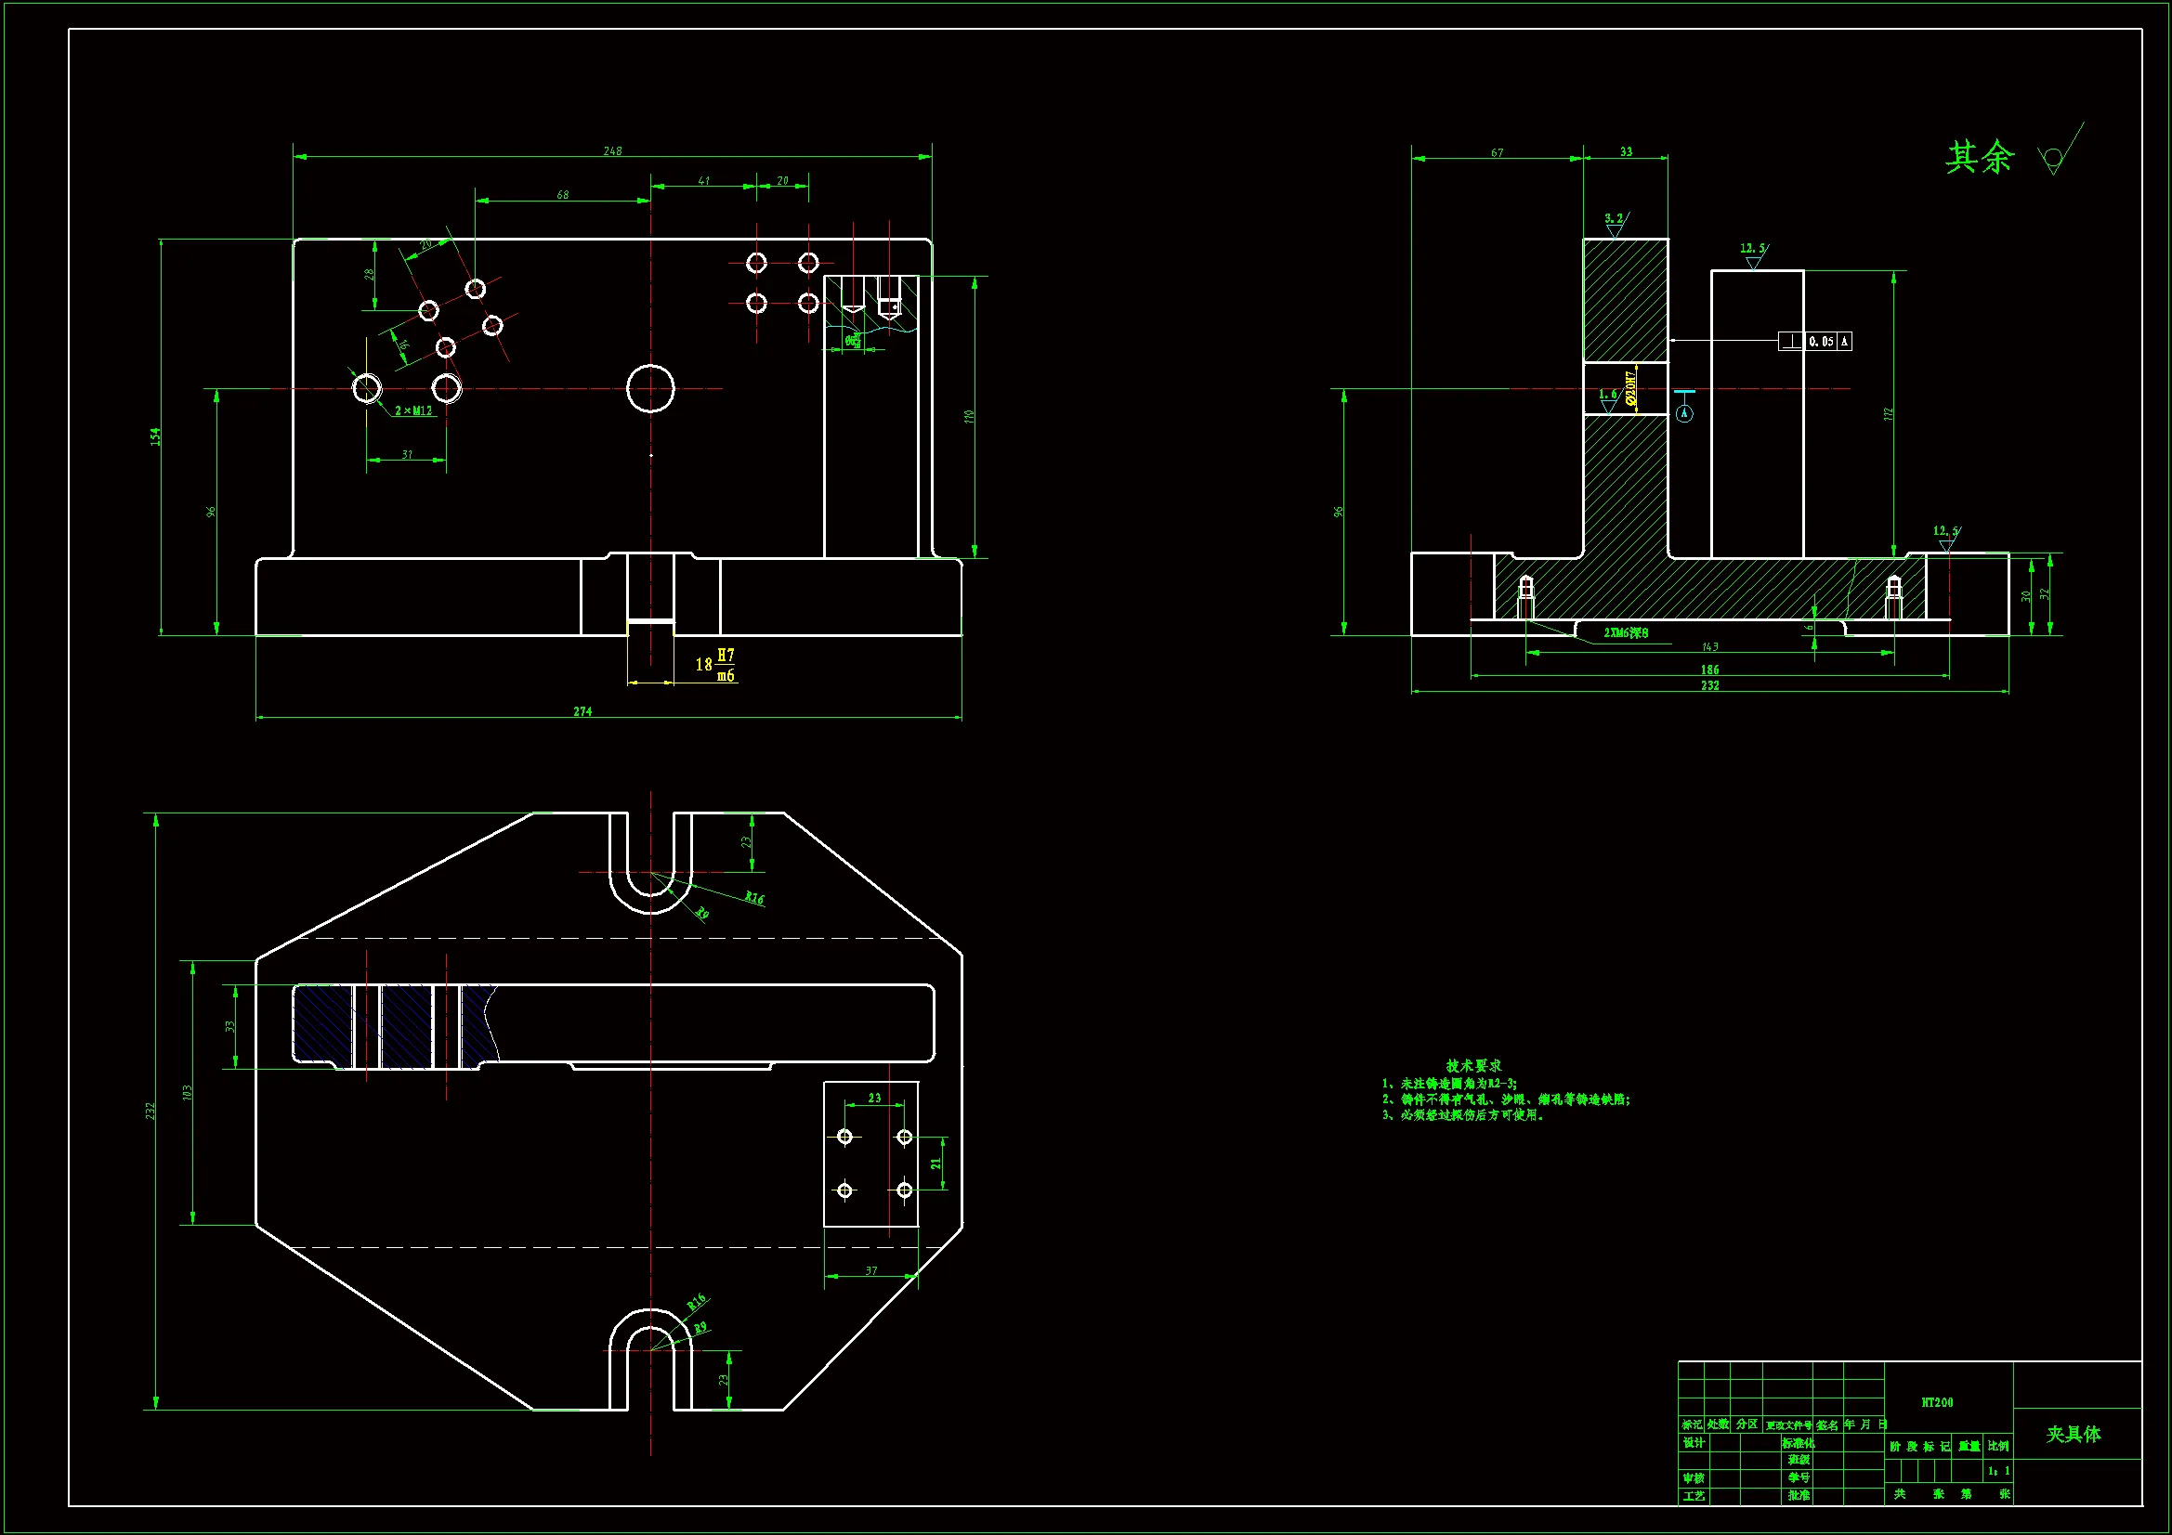Click the 1.6 roughness symbol near bore
The height and width of the screenshot is (1535, 2172).
point(1608,399)
